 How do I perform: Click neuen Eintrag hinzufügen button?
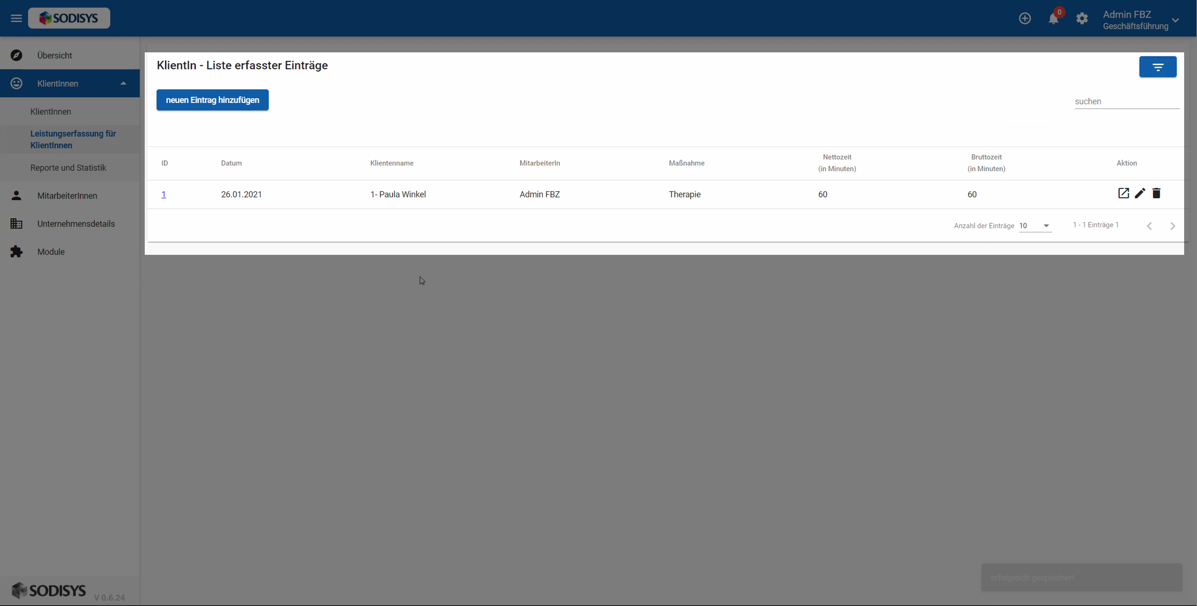pyautogui.click(x=212, y=100)
